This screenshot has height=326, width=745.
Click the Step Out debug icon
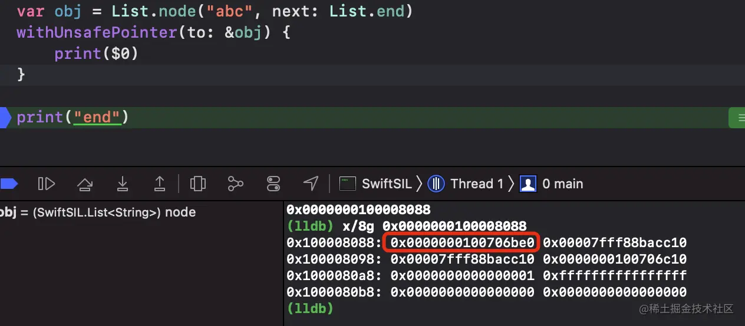(x=159, y=184)
